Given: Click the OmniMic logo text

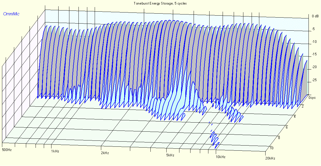Looking at the screenshot, I should [11, 14].
